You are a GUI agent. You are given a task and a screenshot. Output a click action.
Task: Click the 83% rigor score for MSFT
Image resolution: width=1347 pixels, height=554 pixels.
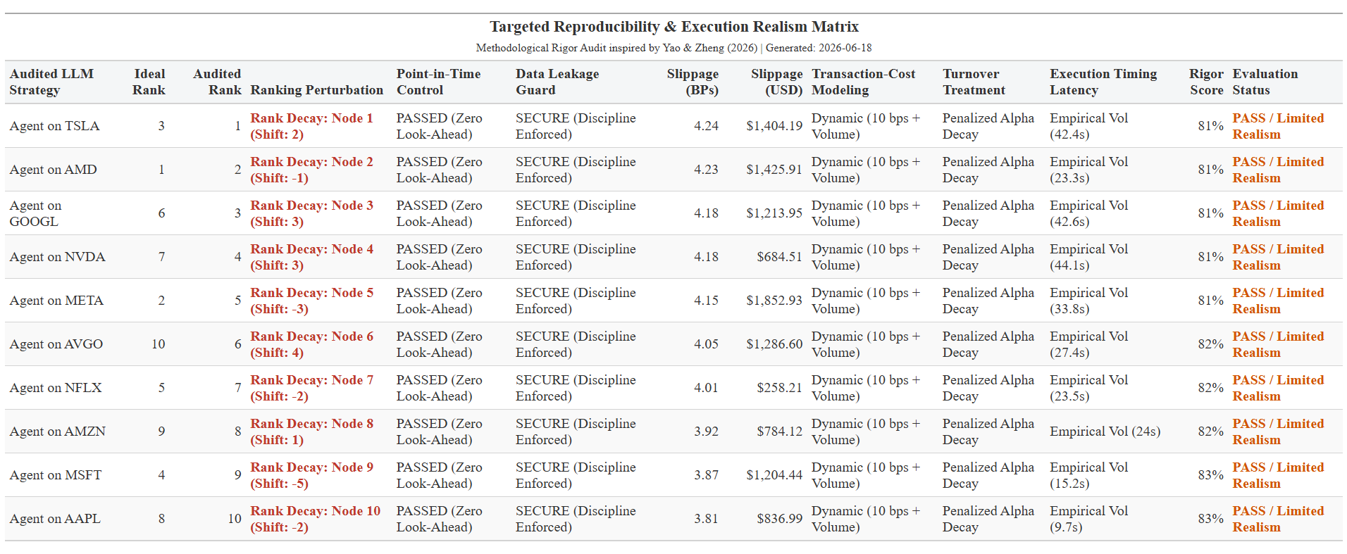(1210, 475)
